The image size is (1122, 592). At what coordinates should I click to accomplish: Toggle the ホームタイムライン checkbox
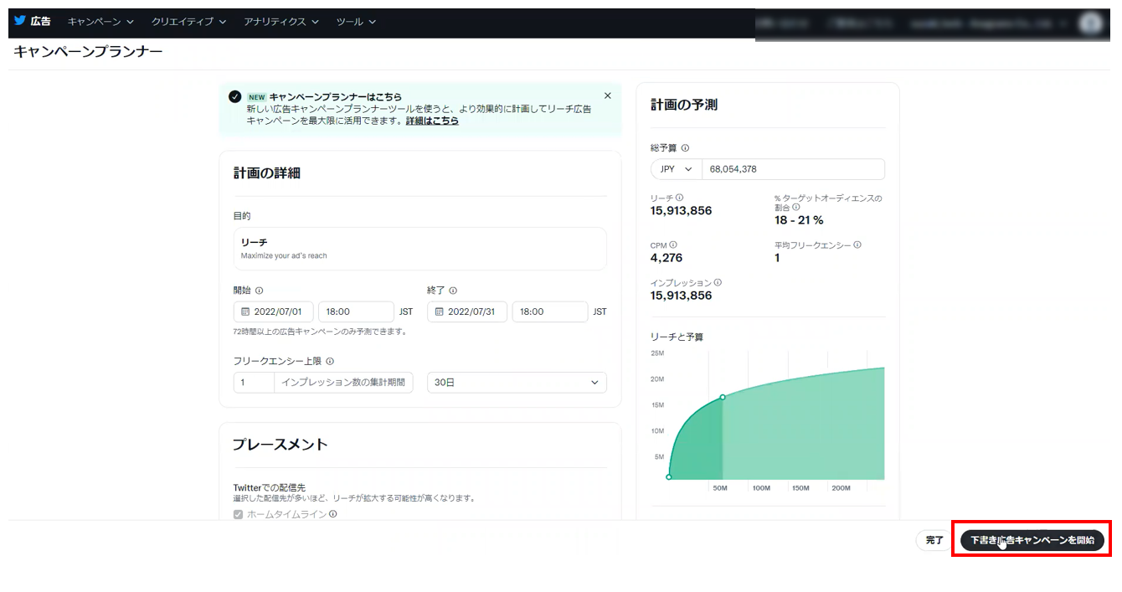[238, 514]
